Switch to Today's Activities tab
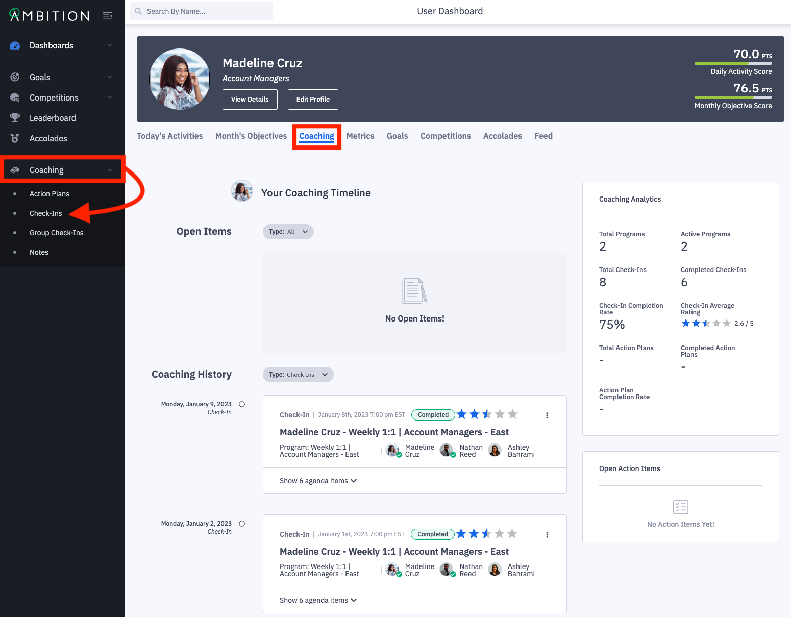 170,136
